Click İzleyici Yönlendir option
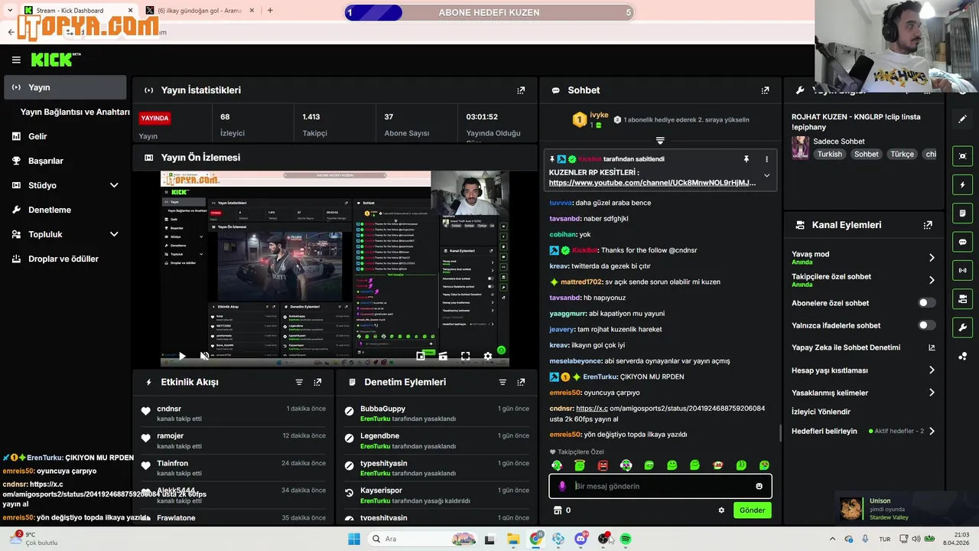 (x=821, y=412)
